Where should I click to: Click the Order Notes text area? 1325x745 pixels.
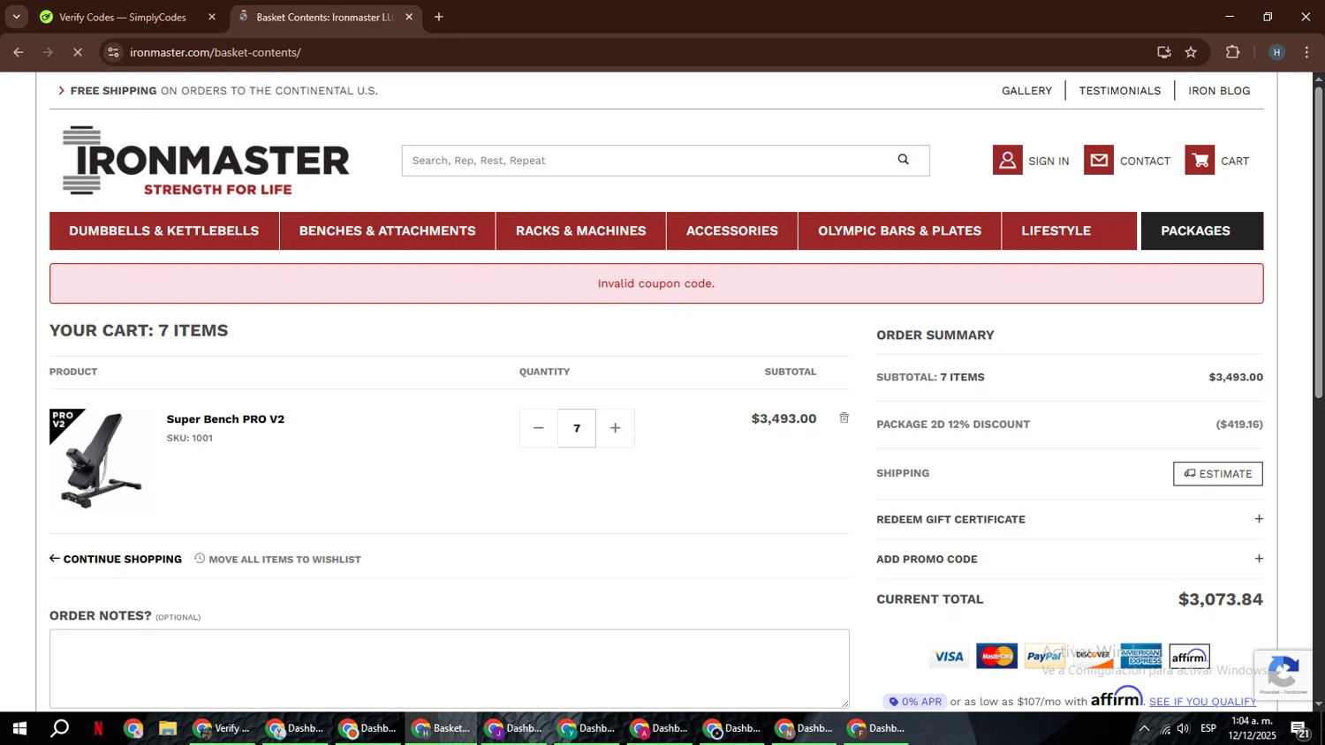pos(449,668)
